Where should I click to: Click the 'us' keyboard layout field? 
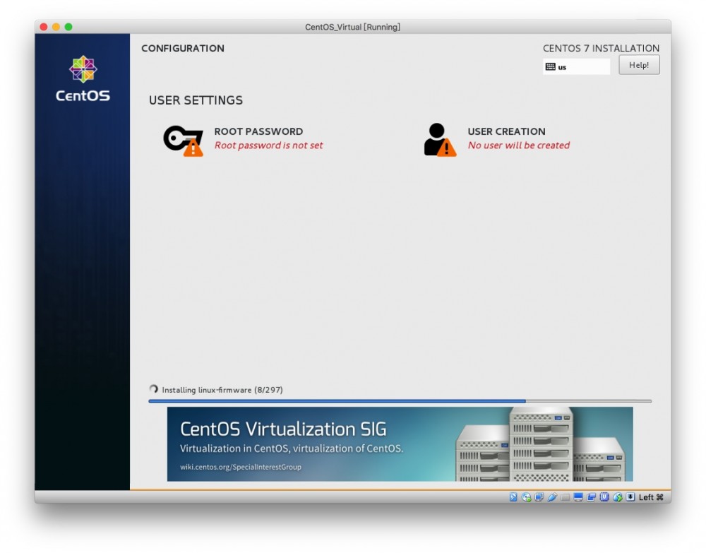point(576,66)
